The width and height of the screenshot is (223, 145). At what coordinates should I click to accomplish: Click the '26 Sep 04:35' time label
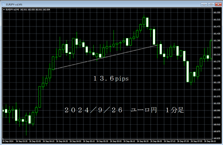point(62,141)
